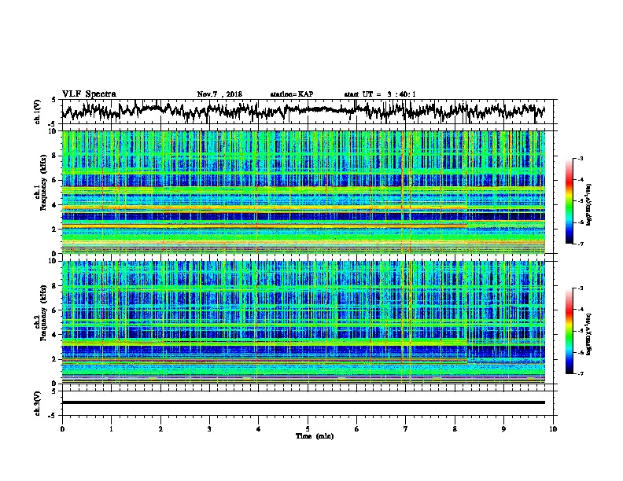Screen dimensions: 623x481
Task: Select the "start UT = 3 :40: 1" text
Action: point(379,94)
